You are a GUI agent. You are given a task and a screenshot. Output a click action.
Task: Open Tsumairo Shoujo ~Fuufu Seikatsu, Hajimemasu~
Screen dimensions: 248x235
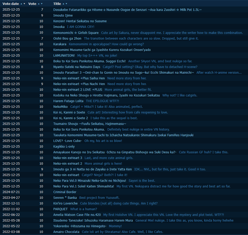click(90, 124)
